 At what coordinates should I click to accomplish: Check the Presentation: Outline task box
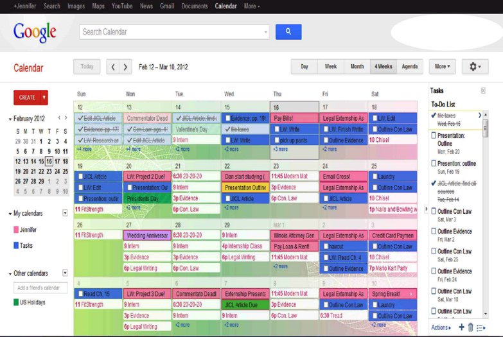434,135
